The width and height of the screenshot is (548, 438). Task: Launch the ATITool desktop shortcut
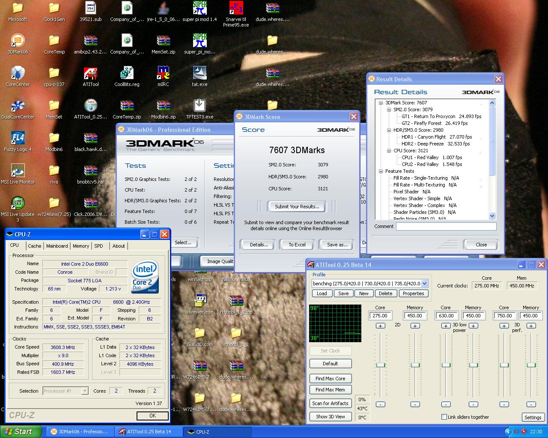90,76
